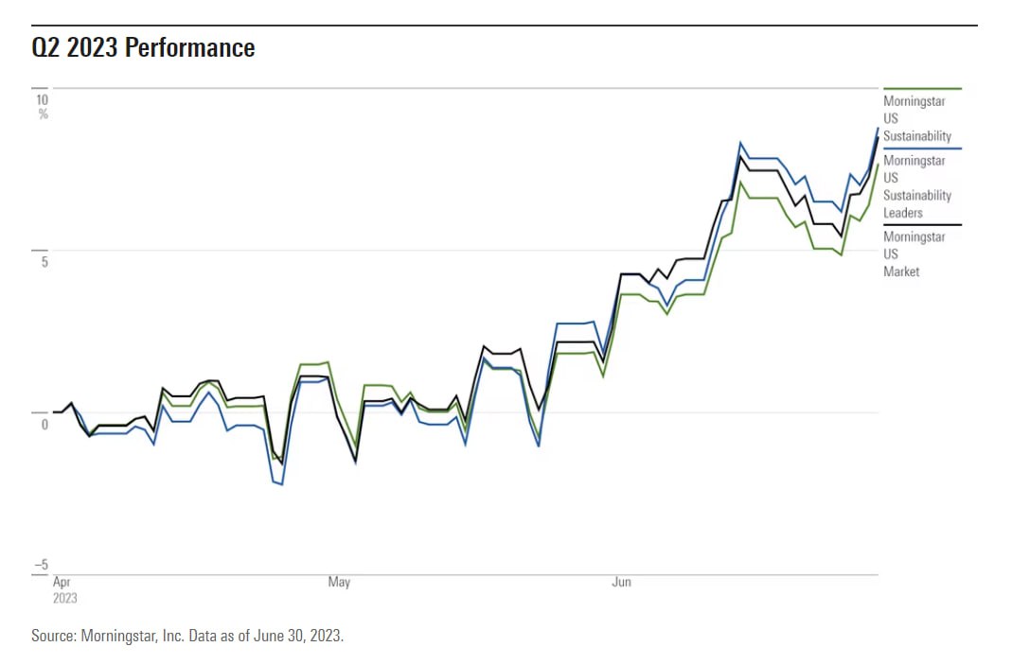Click the "5" y-axis label

point(44,261)
